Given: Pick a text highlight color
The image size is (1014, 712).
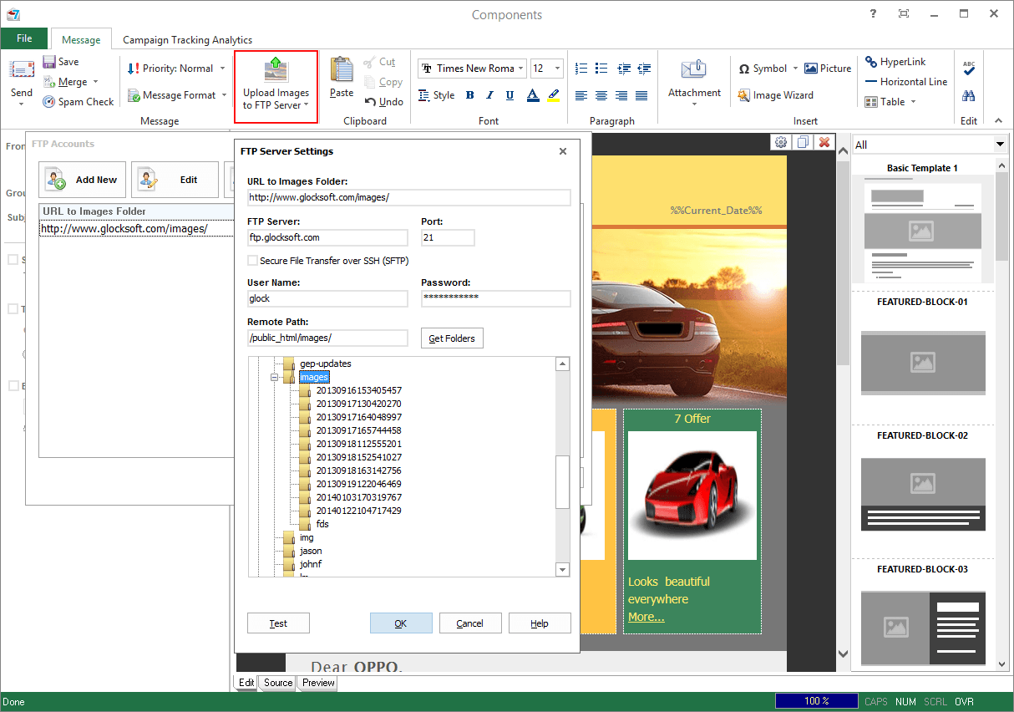Looking at the screenshot, I should pyautogui.click(x=553, y=95).
